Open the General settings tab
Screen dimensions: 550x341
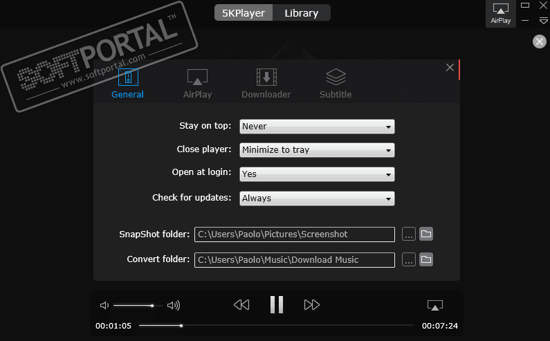point(128,84)
